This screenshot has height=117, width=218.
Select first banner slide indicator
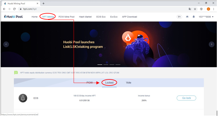point(100,65)
